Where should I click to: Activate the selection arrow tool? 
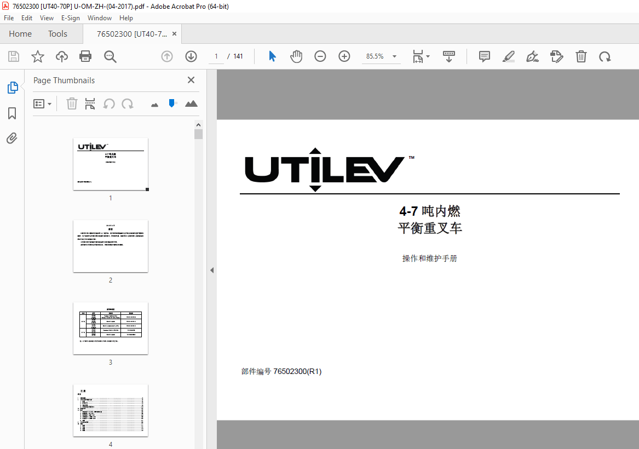(272, 56)
